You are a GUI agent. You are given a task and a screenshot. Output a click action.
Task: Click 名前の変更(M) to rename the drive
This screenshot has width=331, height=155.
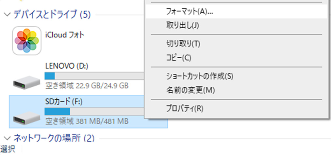pos(190,90)
